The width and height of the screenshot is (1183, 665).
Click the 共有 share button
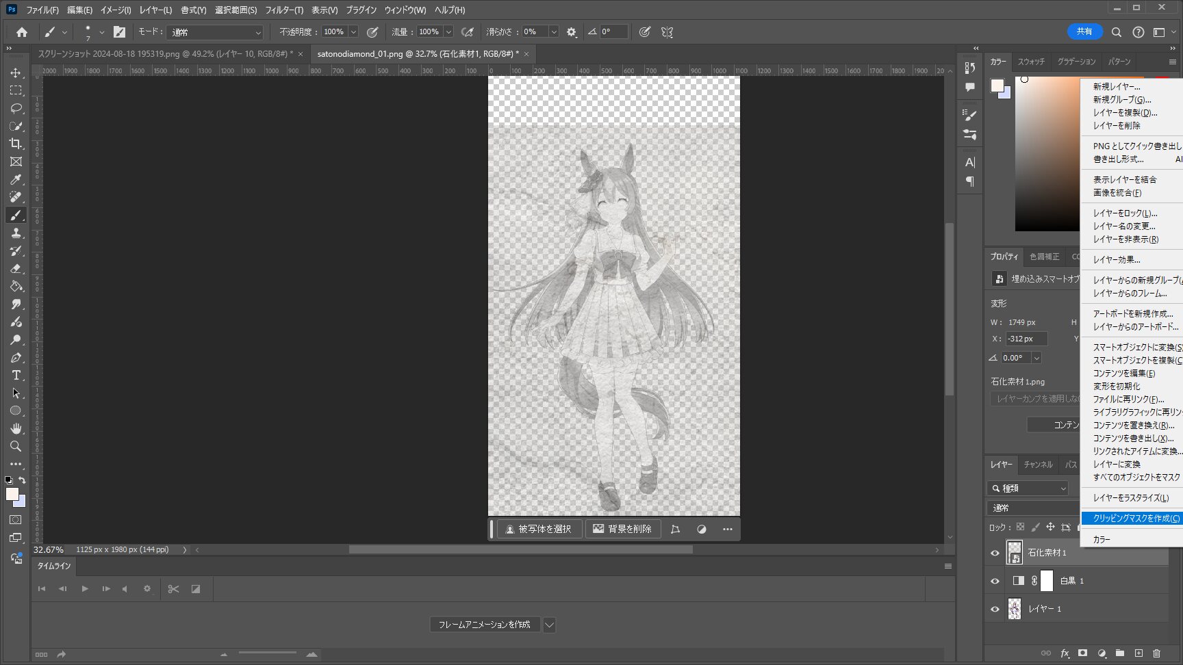pyautogui.click(x=1084, y=31)
